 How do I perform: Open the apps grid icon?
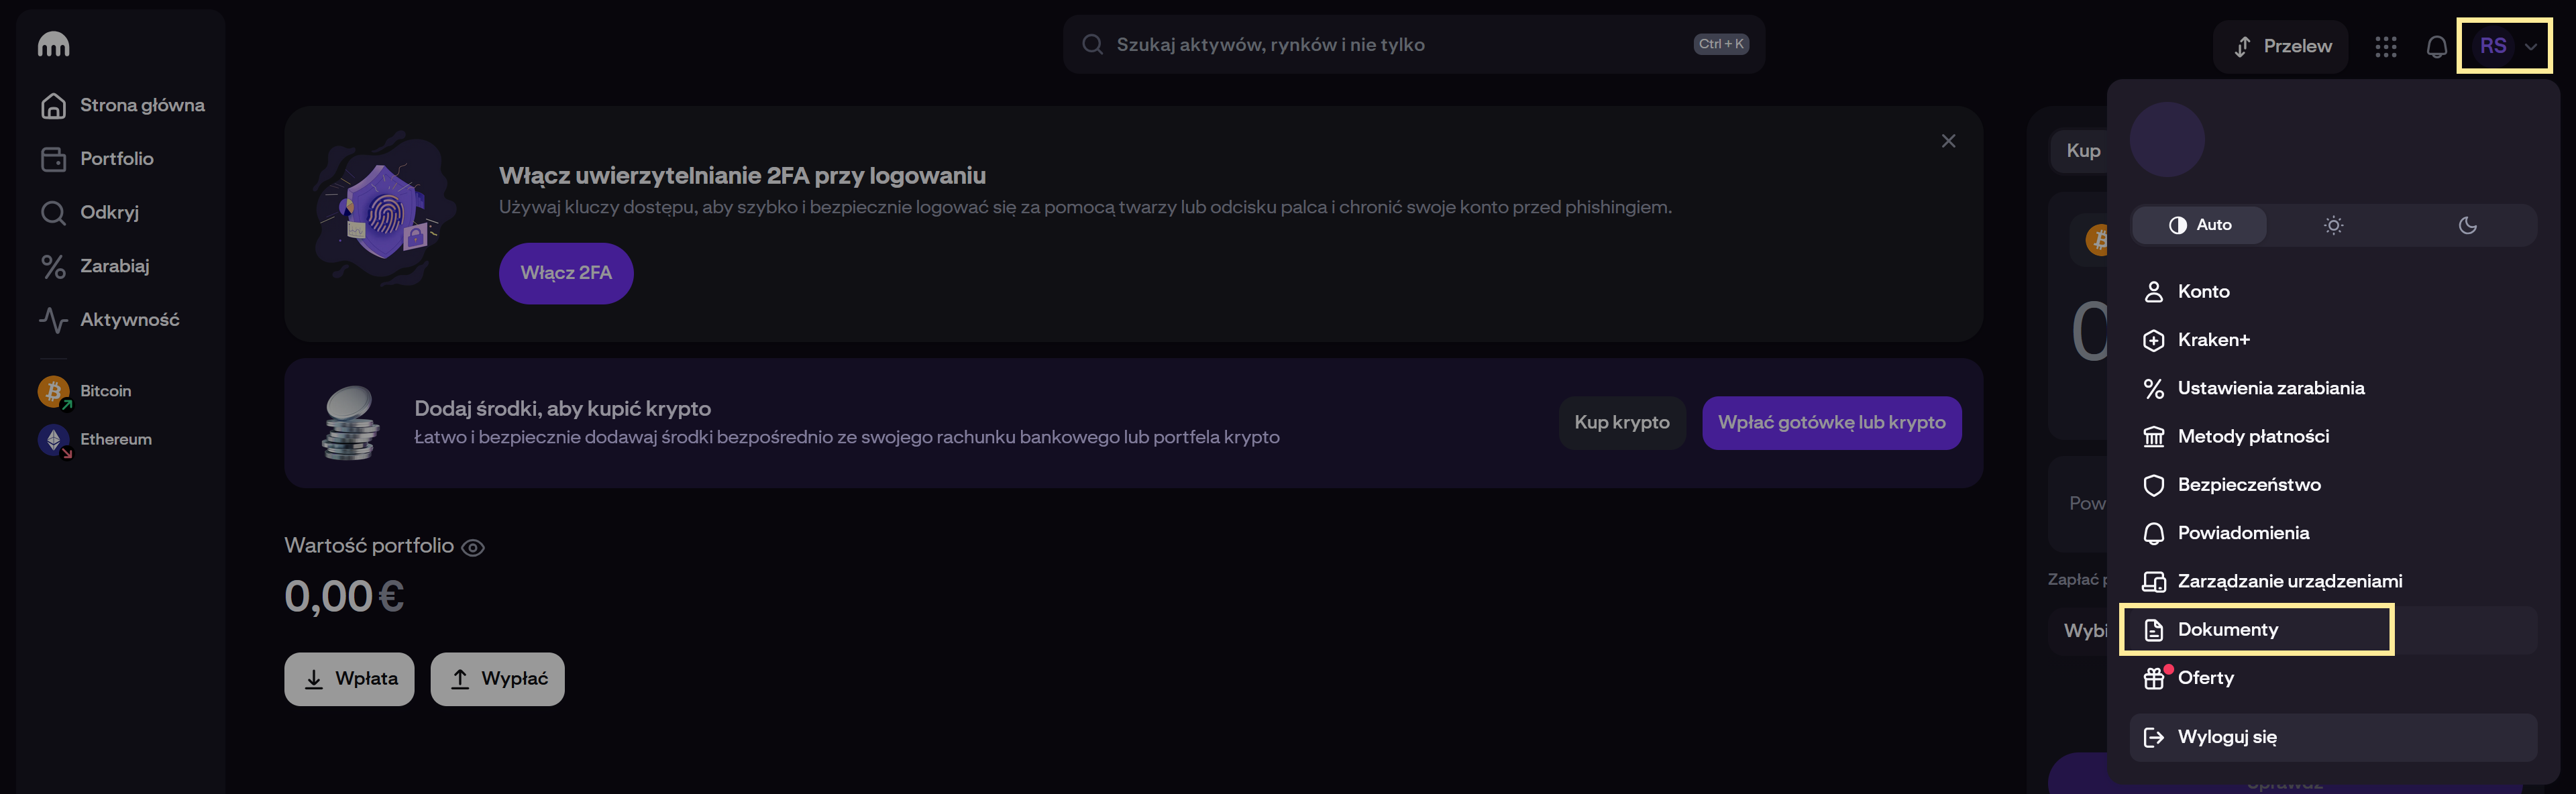tap(2385, 46)
